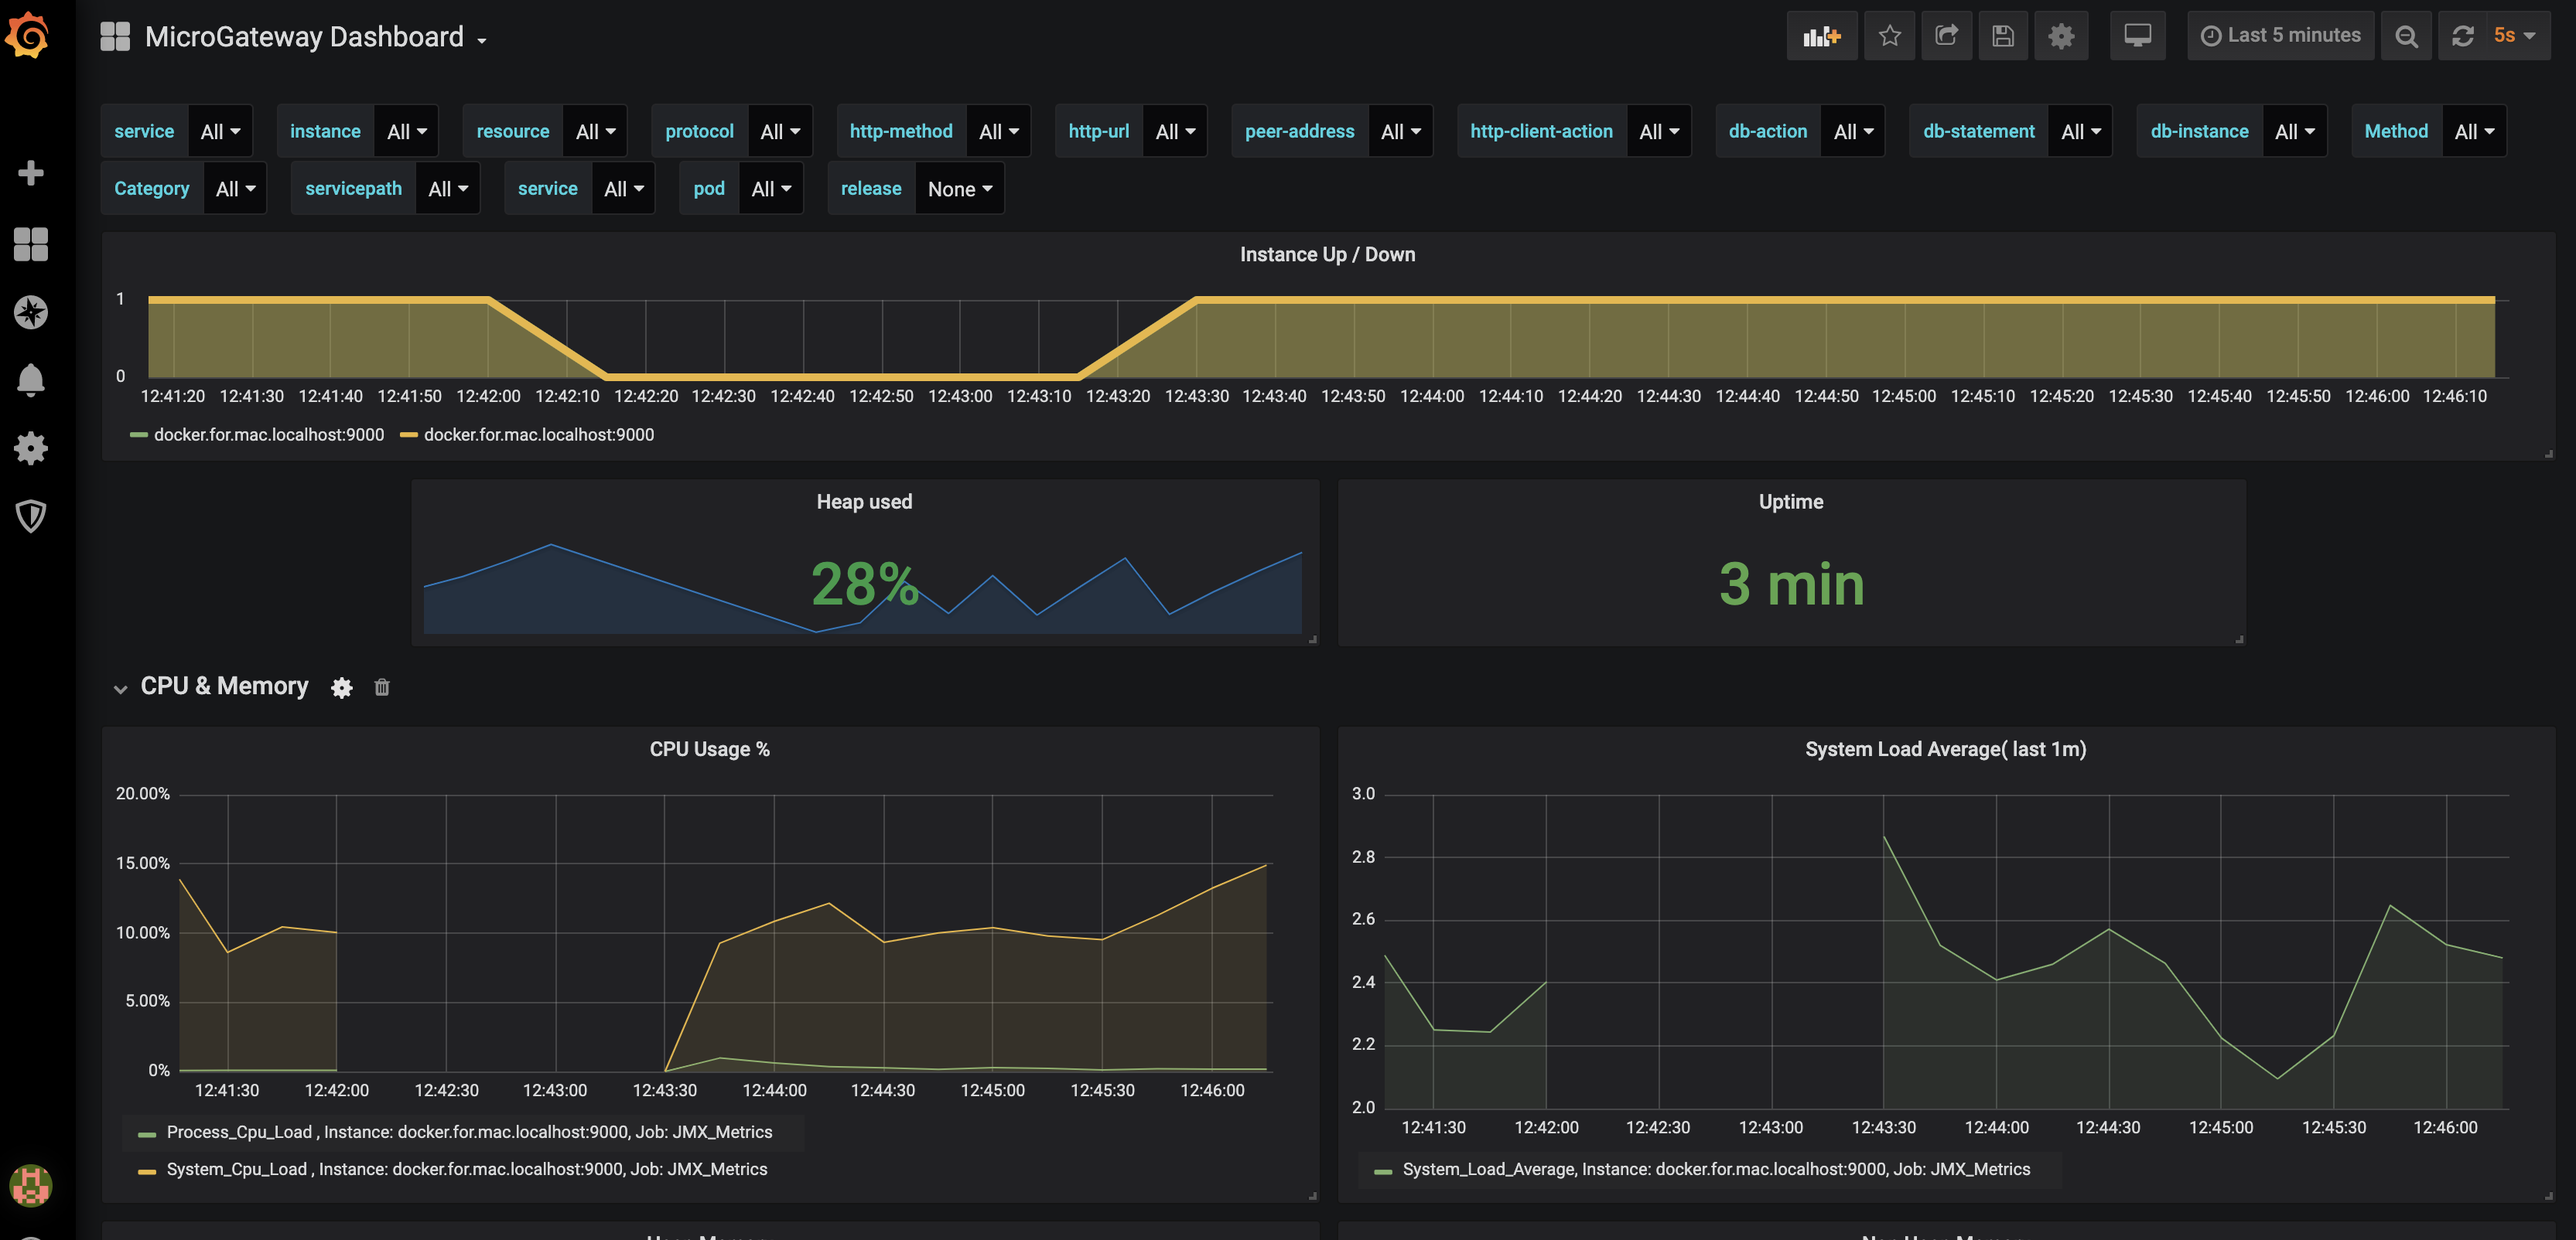Open Alerting bell in sidebar
The height and width of the screenshot is (1240, 2576).
coord(31,380)
